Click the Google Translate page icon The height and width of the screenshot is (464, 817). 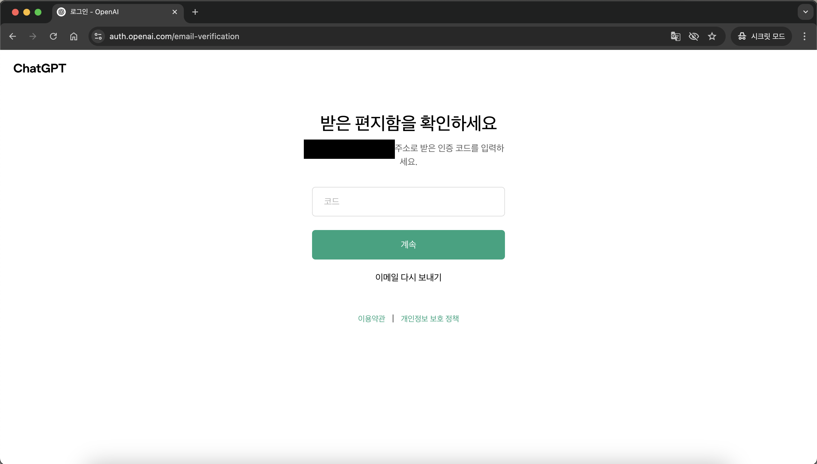tap(675, 36)
